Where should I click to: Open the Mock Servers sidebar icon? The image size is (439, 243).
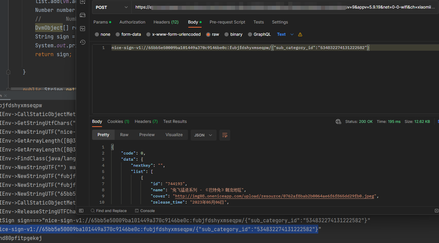click(82, 15)
